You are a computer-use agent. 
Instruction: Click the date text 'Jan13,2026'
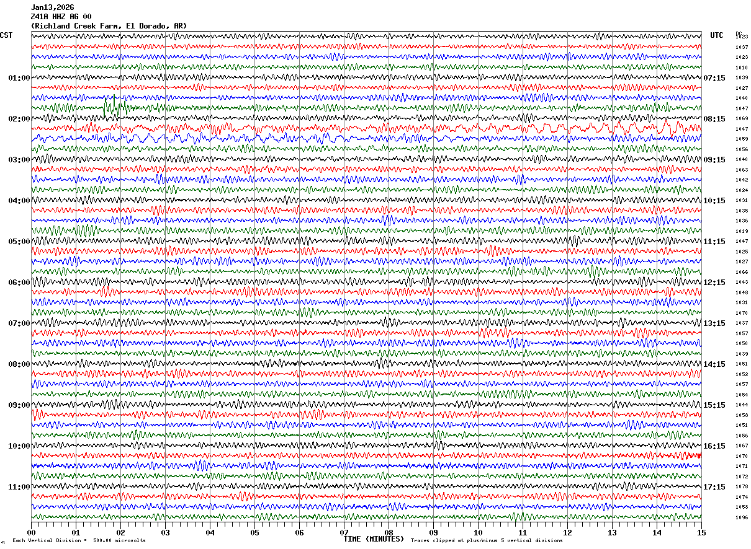(52, 7)
